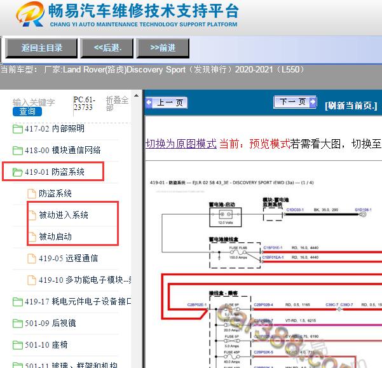Click the page icon beside 419-10 多功能电子模块

[31, 280]
